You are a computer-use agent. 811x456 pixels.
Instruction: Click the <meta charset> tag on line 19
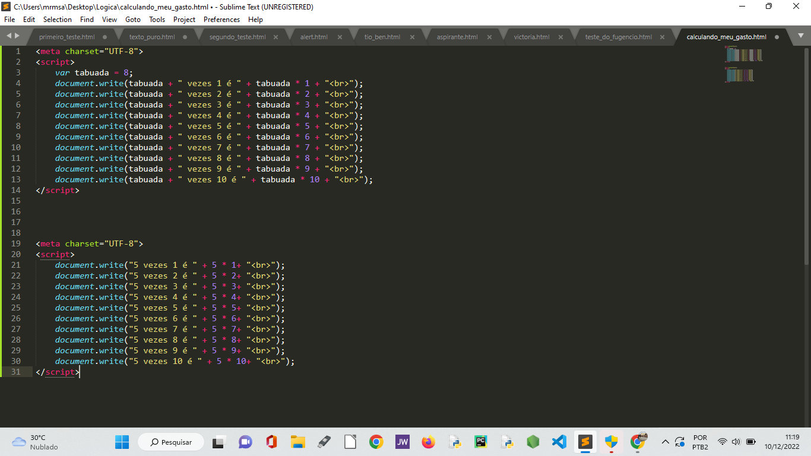point(90,243)
